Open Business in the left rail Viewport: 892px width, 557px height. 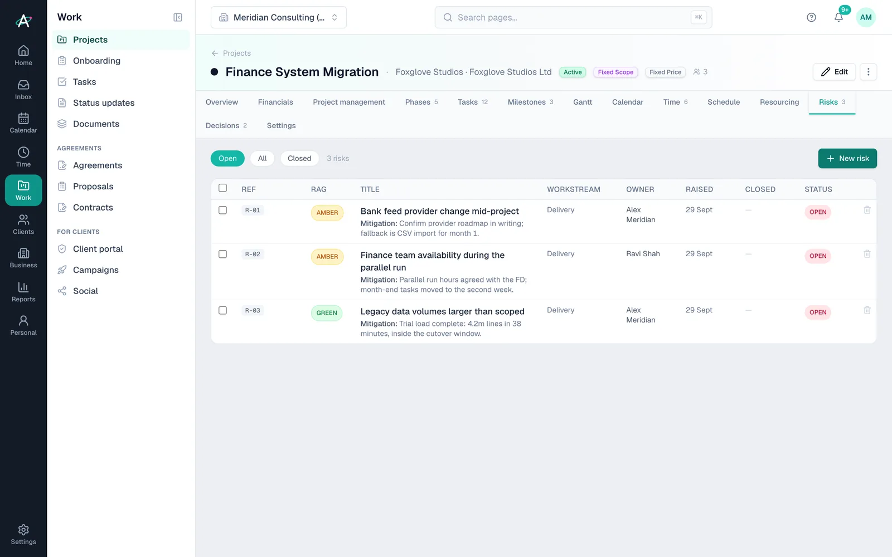[23, 258]
